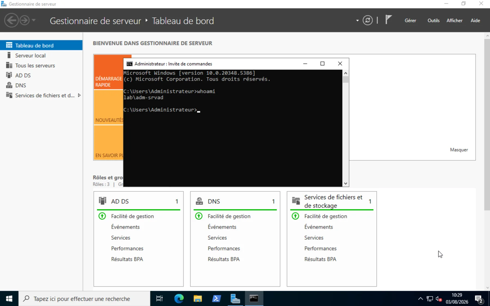Click the Tous les serveurs sidebar icon
Viewport: 490px width, 306px height.
click(9, 65)
